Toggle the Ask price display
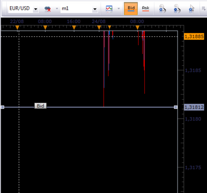This screenshot has width=207, height=193. pyautogui.click(x=145, y=8)
